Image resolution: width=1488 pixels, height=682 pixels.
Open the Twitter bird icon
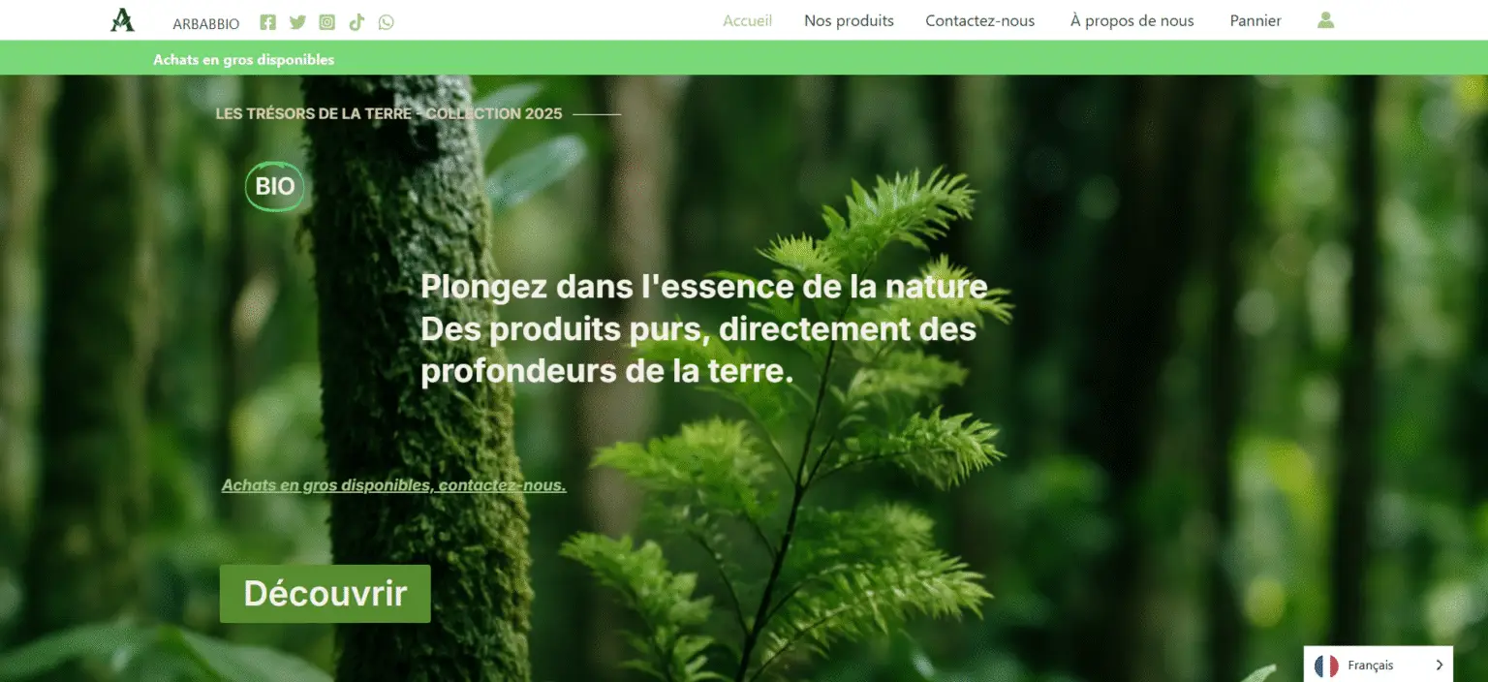click(297, 22)
